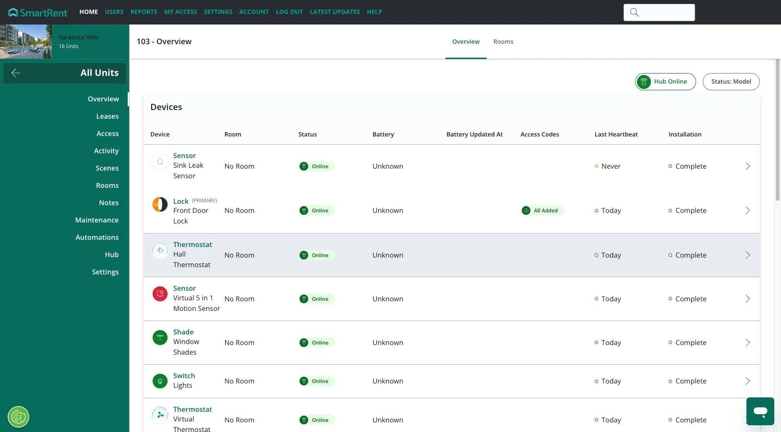Screen dimensions: 781x432
Task: Click the search magnifier icon
Action: (x=634, y=12)
